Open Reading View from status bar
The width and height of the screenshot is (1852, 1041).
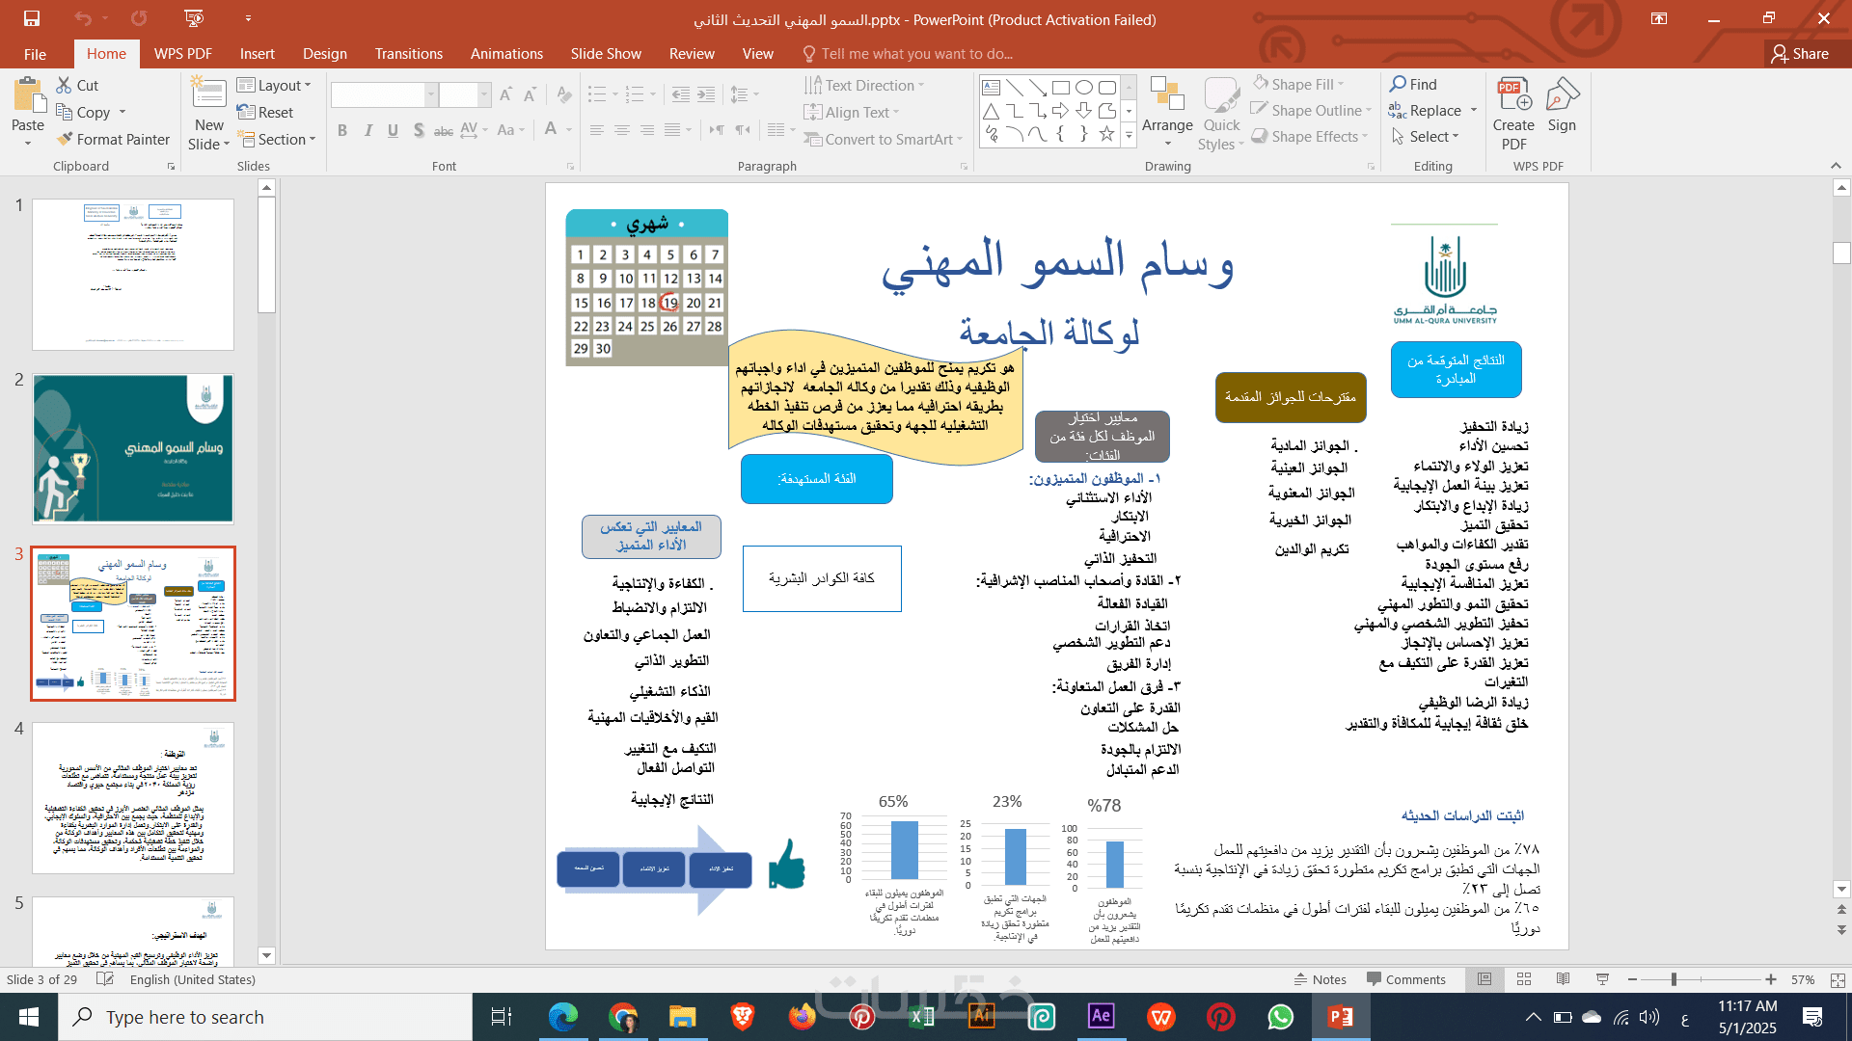[1563, 979]
